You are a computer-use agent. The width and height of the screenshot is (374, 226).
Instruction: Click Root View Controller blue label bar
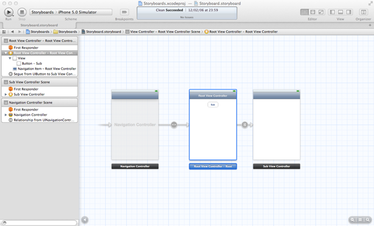coord(213,166)
